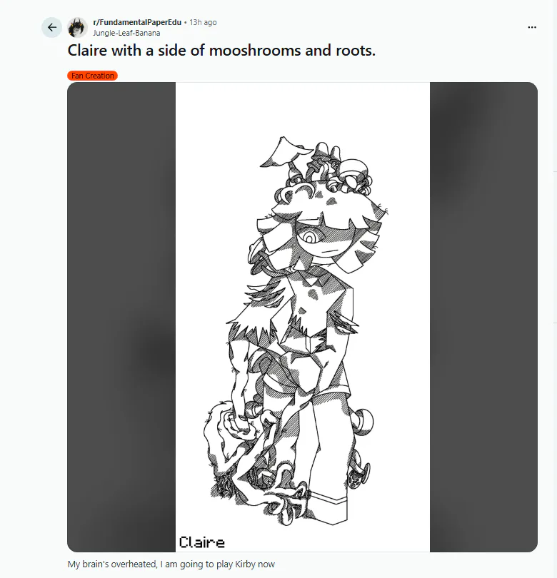Click the pixelated Claire label in the artwork
The width and height of the screenshot is (557, 578).
point(202,542)
